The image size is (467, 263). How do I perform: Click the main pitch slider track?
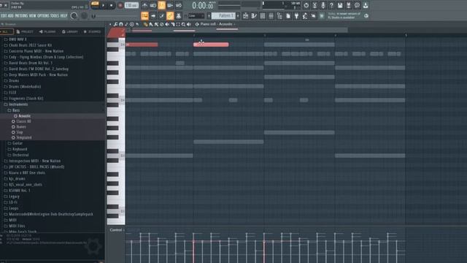(116, 16)
